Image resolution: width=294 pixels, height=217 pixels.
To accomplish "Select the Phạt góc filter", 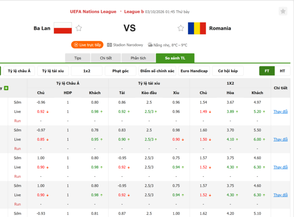I will point(121,71).
